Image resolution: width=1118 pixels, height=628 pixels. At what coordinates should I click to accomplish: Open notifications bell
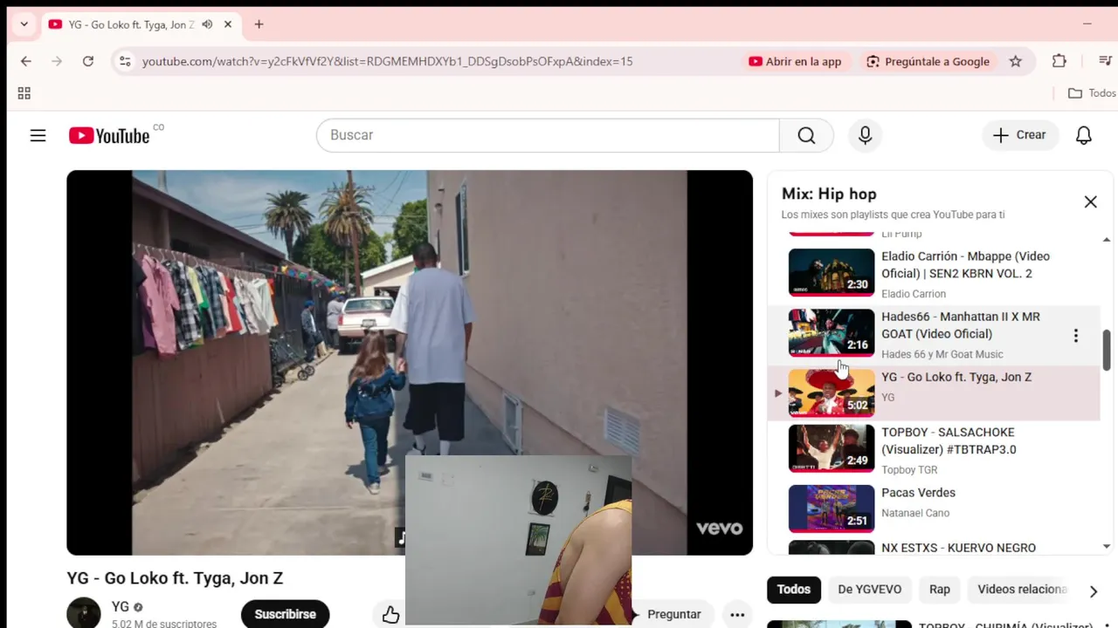click(x=1084, y=135)
